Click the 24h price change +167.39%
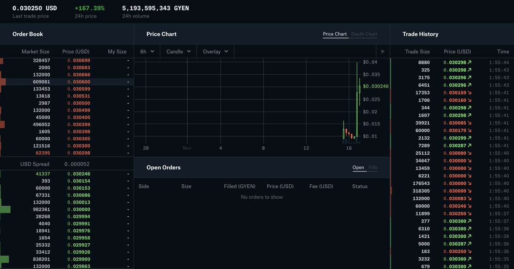 point(89,8)
